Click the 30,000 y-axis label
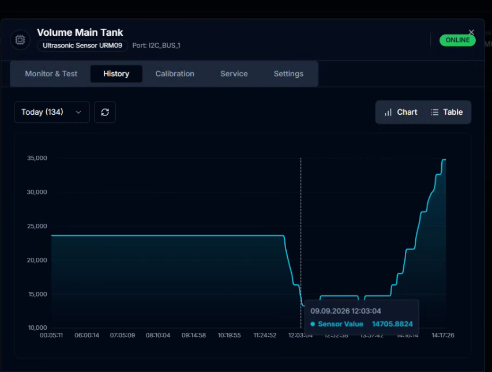492x372 pixels. click(x=37, y=192)
